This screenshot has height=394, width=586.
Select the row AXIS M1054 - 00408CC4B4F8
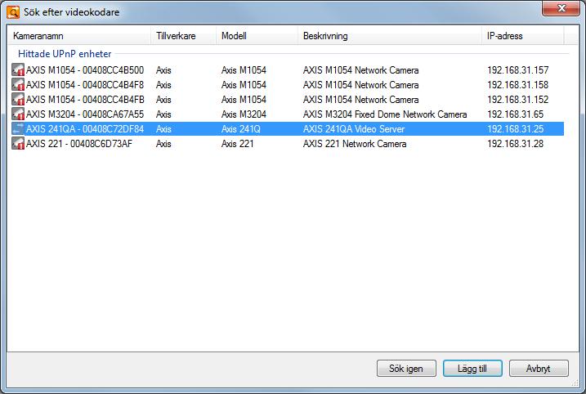287,84
